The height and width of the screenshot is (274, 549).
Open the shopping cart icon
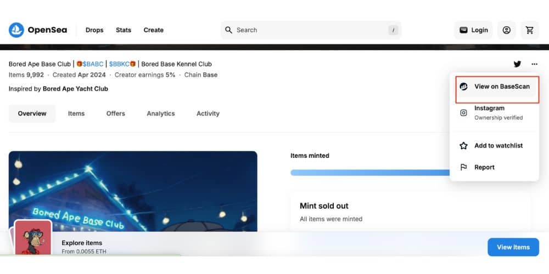[x=529, y=30]
